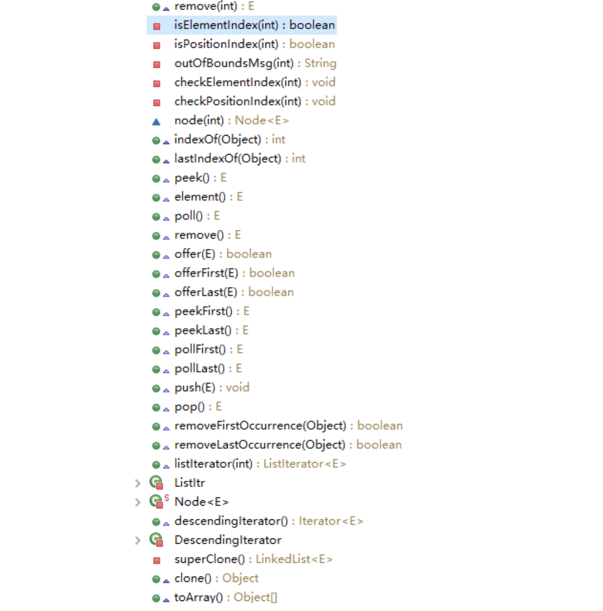Viewport: 603px width, 611px height.
Task: Click the red private method icon beside outOfBoundsMsg(int)
Action: click(x=157, y=65)
